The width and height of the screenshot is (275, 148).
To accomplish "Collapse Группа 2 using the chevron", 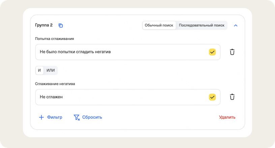I will 236,26.
